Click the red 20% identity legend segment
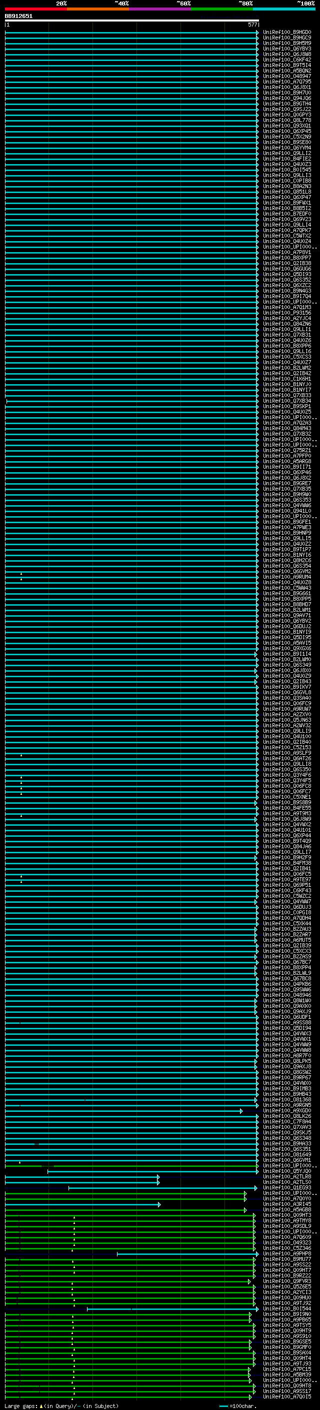Image resolution: width=320 pixels, height=1410 pixels. click(36, 10)
